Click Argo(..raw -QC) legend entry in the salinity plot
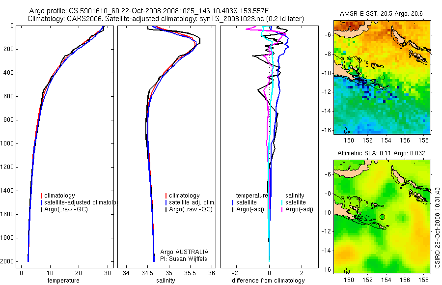This screenshot has height=285, width=442. coord(191,209)
